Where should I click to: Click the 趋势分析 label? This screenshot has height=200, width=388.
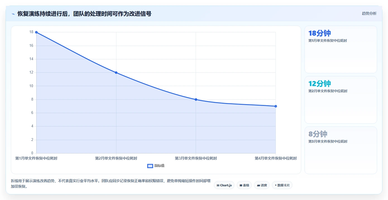pos(369,13)
